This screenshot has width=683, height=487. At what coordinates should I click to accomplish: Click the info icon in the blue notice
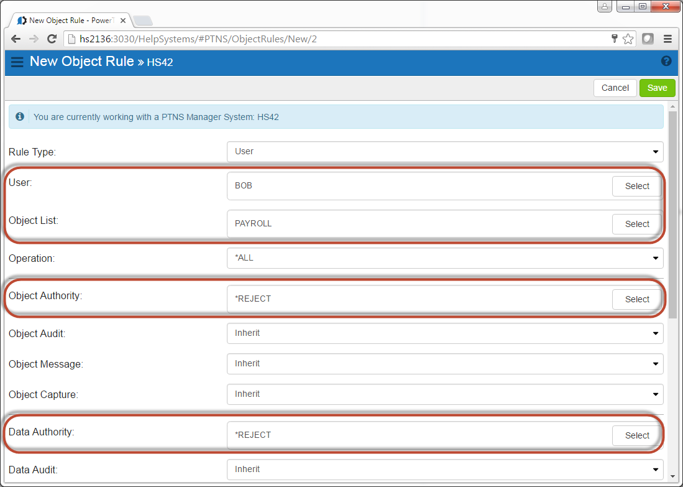tap(21, 116)
